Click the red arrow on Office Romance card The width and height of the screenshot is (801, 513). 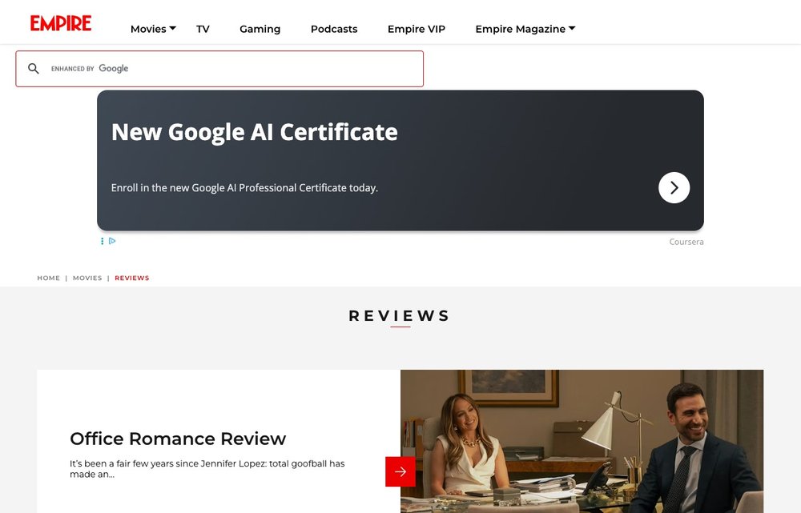(x=400, y=471)
